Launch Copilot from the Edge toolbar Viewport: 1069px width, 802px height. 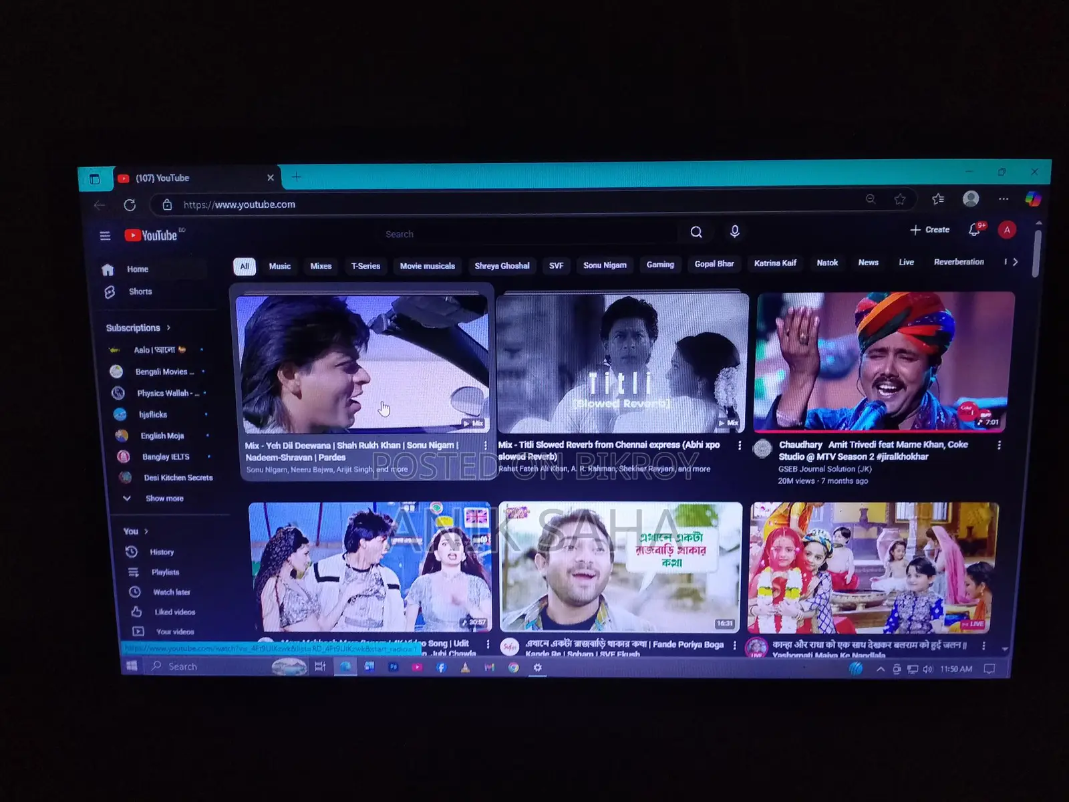[x=1033, y=198]
